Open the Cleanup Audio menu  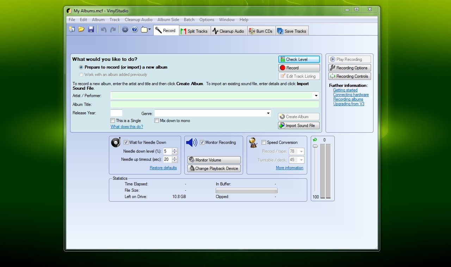138,20
